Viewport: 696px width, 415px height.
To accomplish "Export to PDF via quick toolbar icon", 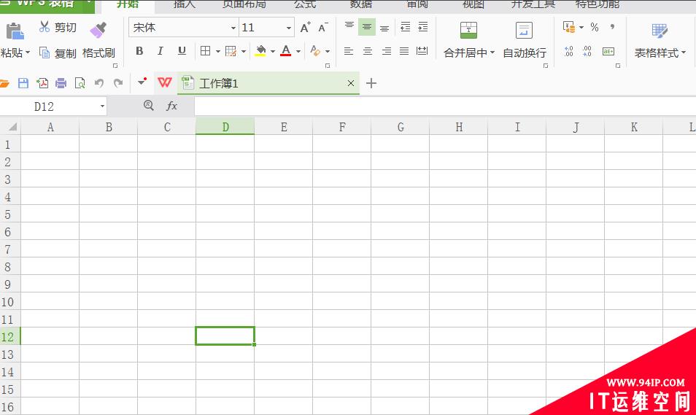I will [42, 83].
